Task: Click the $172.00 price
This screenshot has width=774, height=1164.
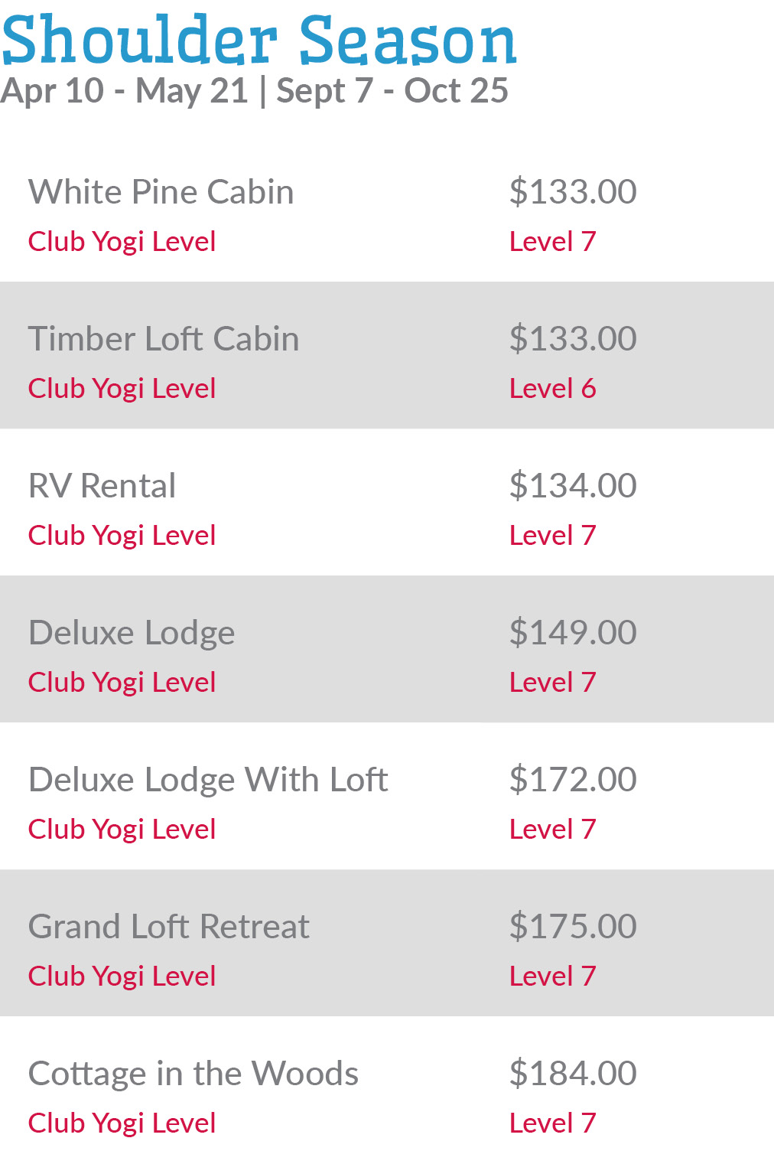Action: pos(573,780)
